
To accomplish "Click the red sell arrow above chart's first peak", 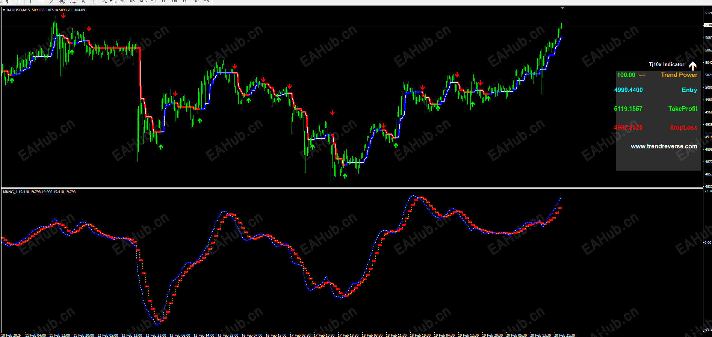I will tap(63, 16).
